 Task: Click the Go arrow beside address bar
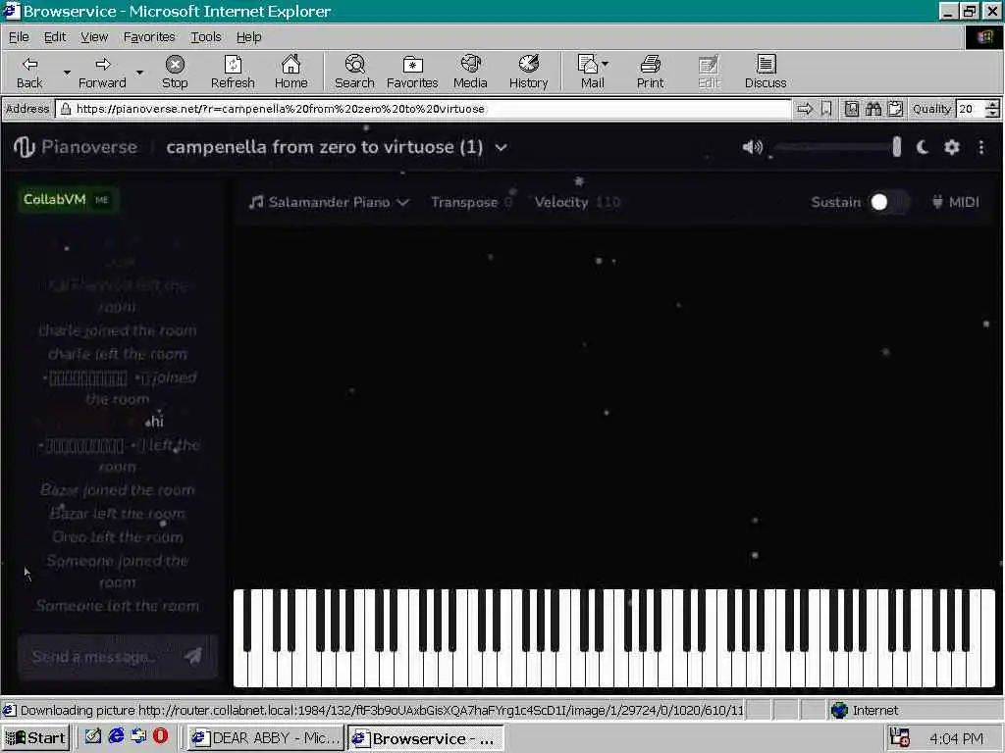pyautogui.click(x=805, y=109)
